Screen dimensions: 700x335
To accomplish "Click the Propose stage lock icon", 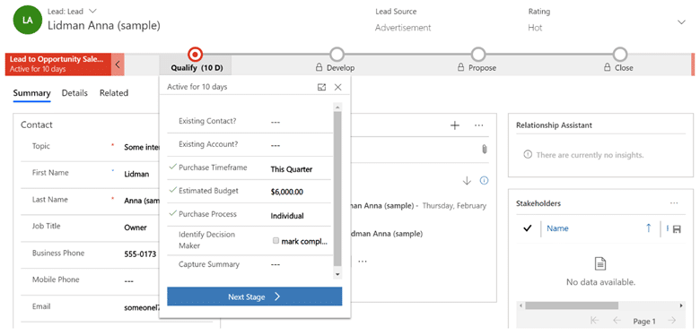I will click(x=460, y=68).
